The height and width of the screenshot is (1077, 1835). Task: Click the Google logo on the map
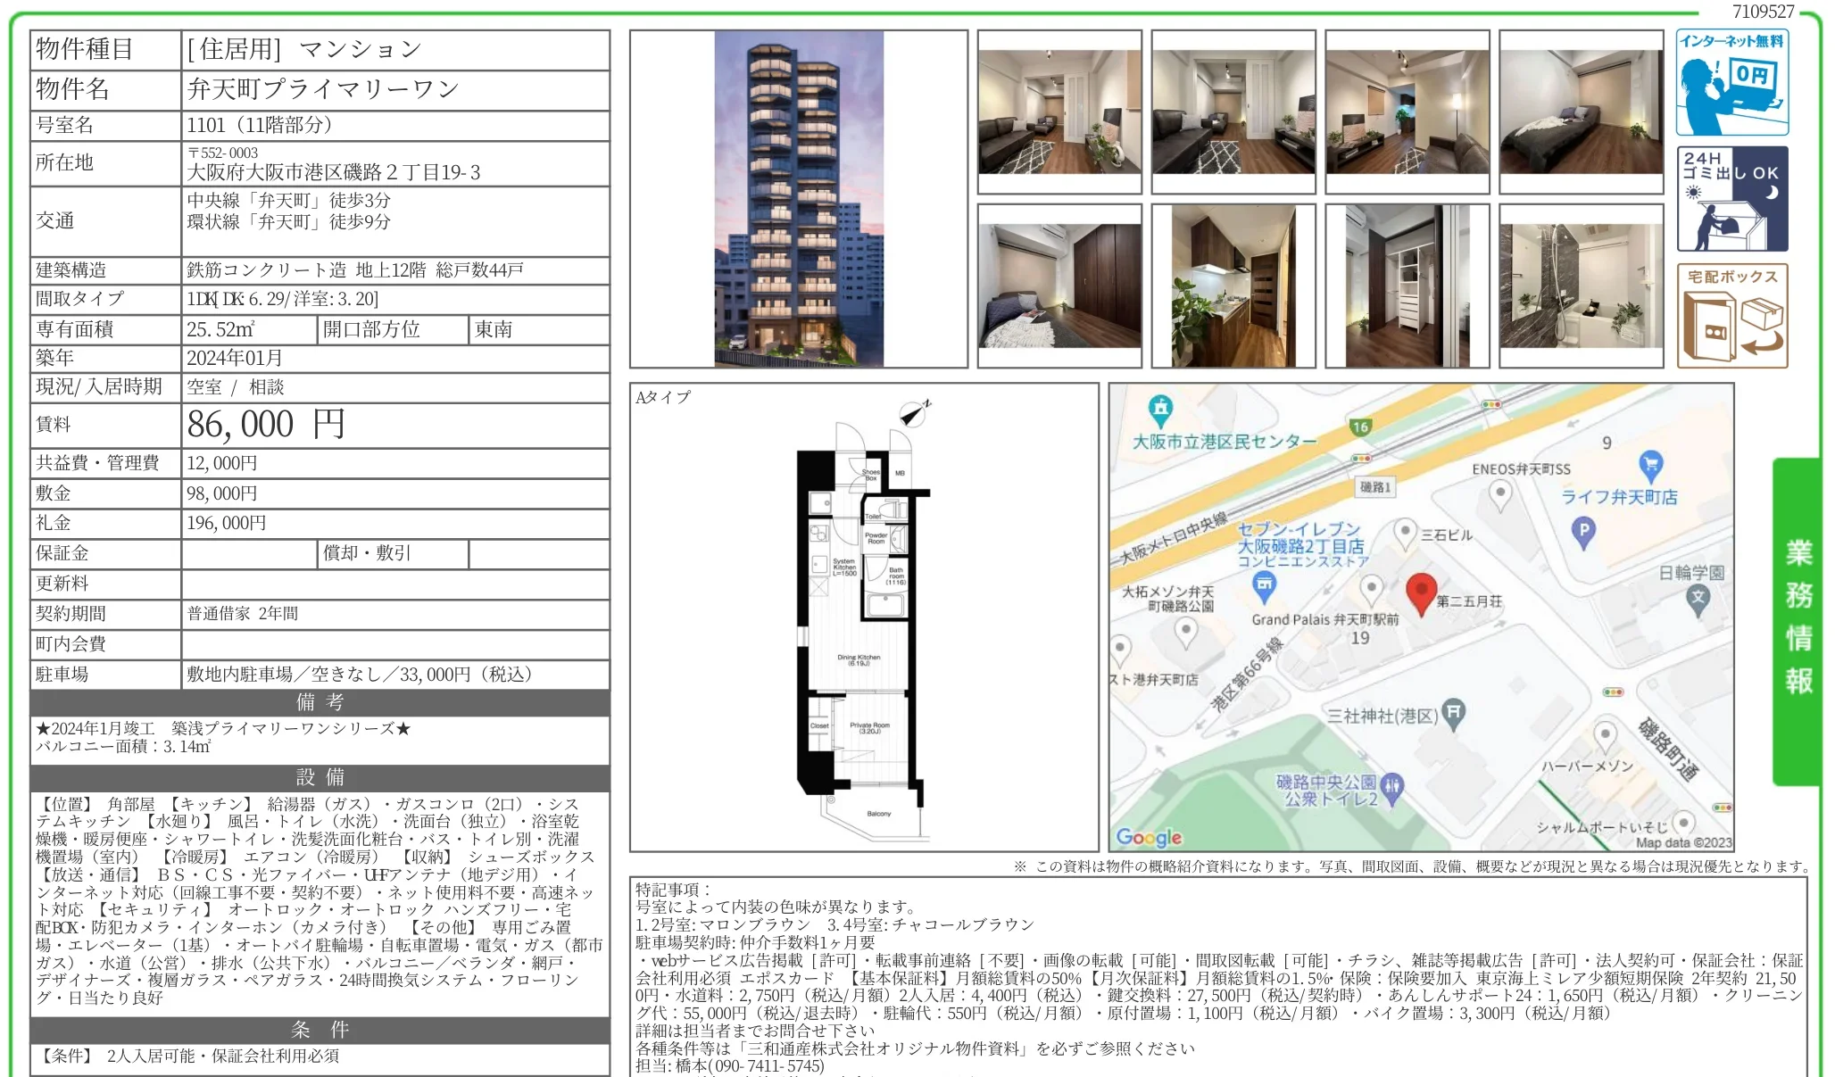pyautogui.click(x=1150, y=837)
